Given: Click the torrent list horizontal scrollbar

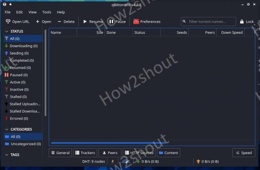Looking at the screenshot, I should (x=109, y=143).
